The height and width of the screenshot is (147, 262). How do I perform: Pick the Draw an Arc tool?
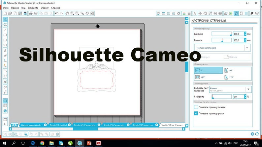tap(5, 71)
